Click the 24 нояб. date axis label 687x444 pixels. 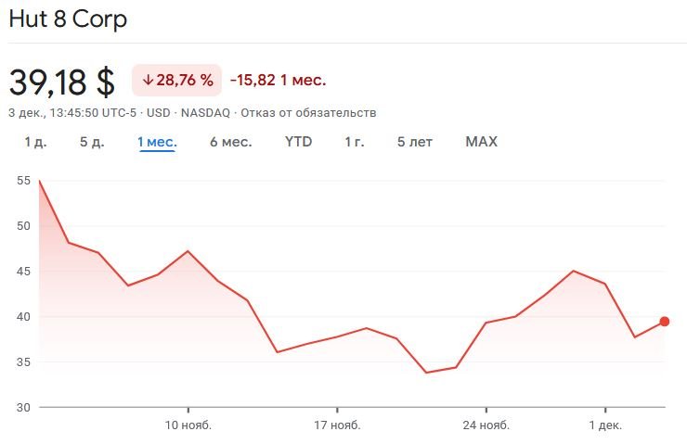tap(486, 425)
